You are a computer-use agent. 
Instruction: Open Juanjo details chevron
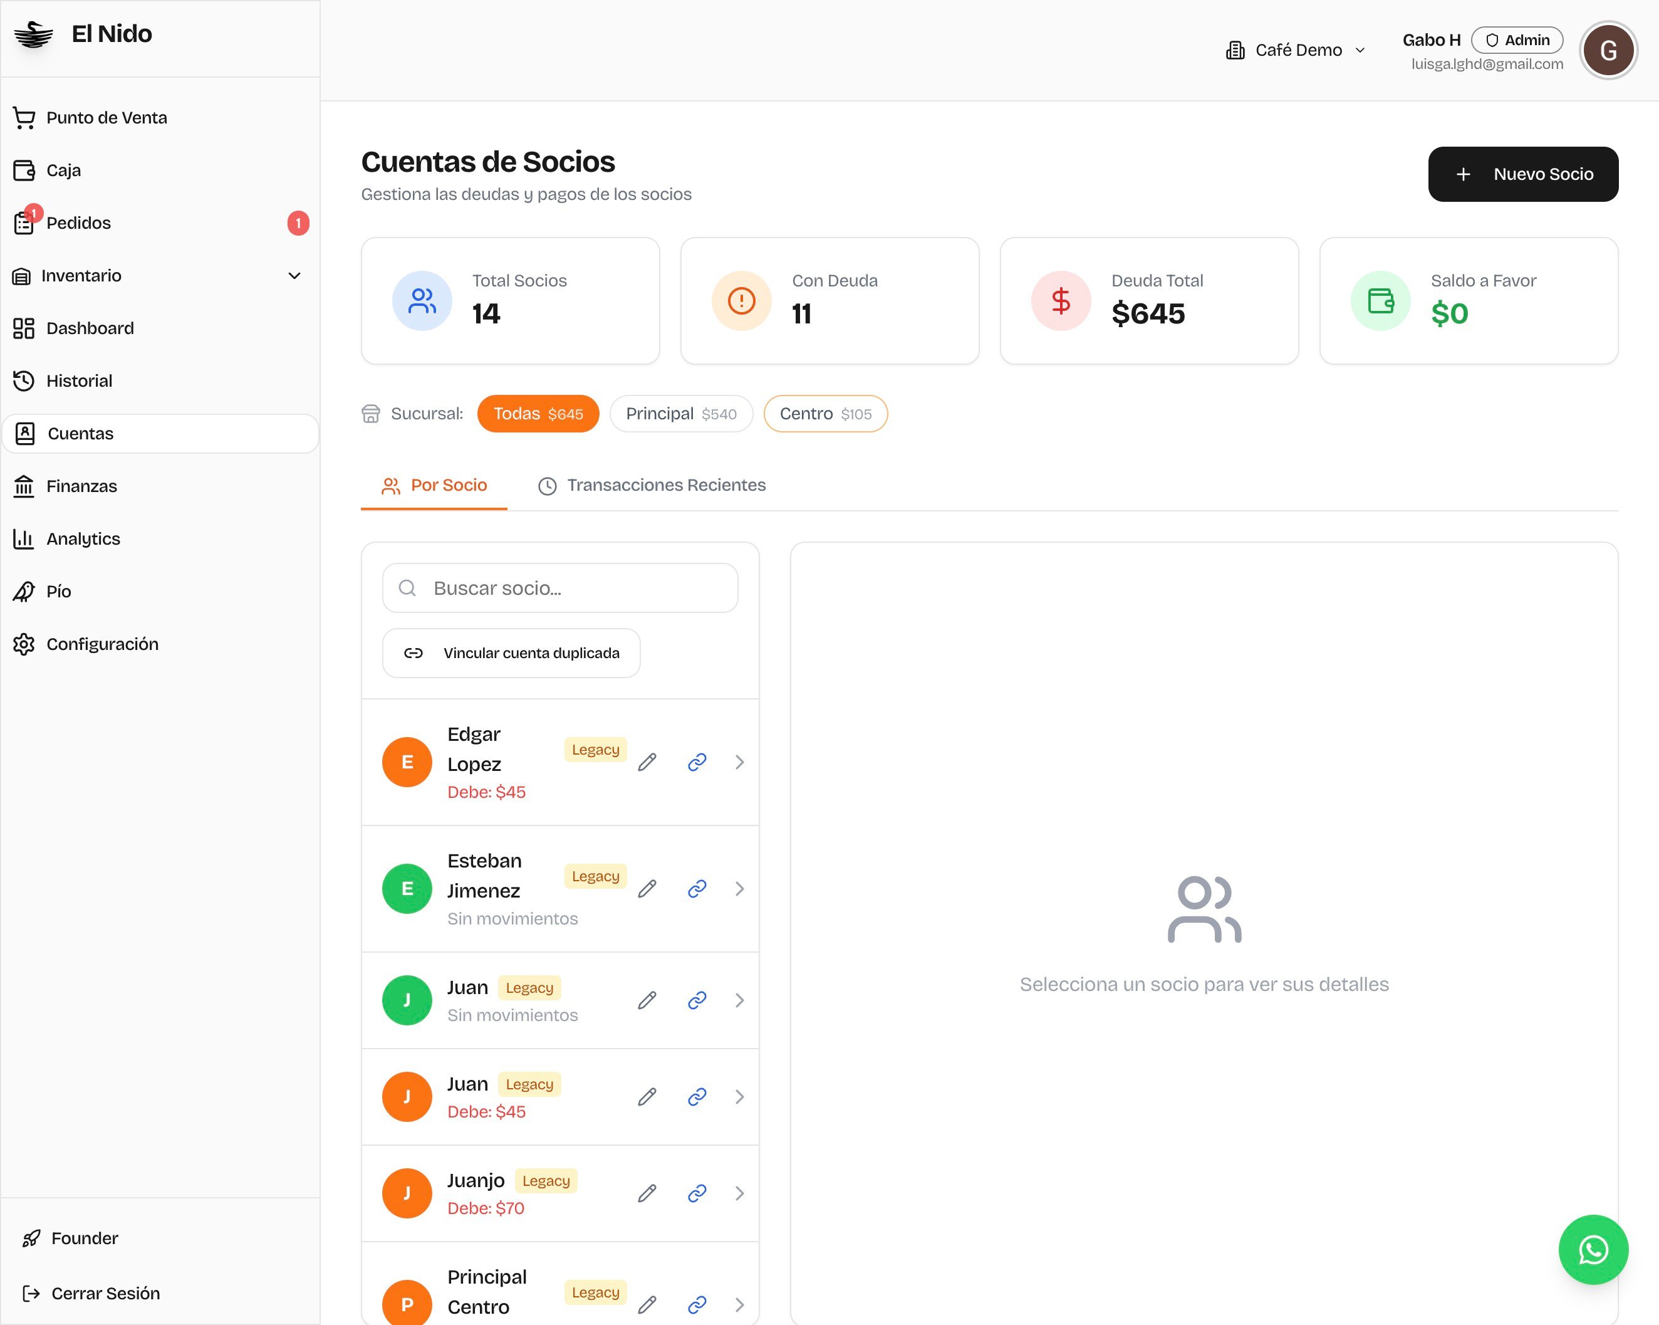[x=739, y=1193]
